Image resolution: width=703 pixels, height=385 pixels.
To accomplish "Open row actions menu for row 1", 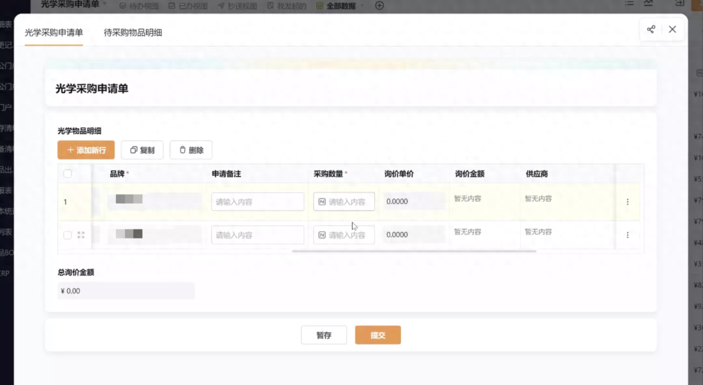I will pyautogui.click(x=627, y=202).
